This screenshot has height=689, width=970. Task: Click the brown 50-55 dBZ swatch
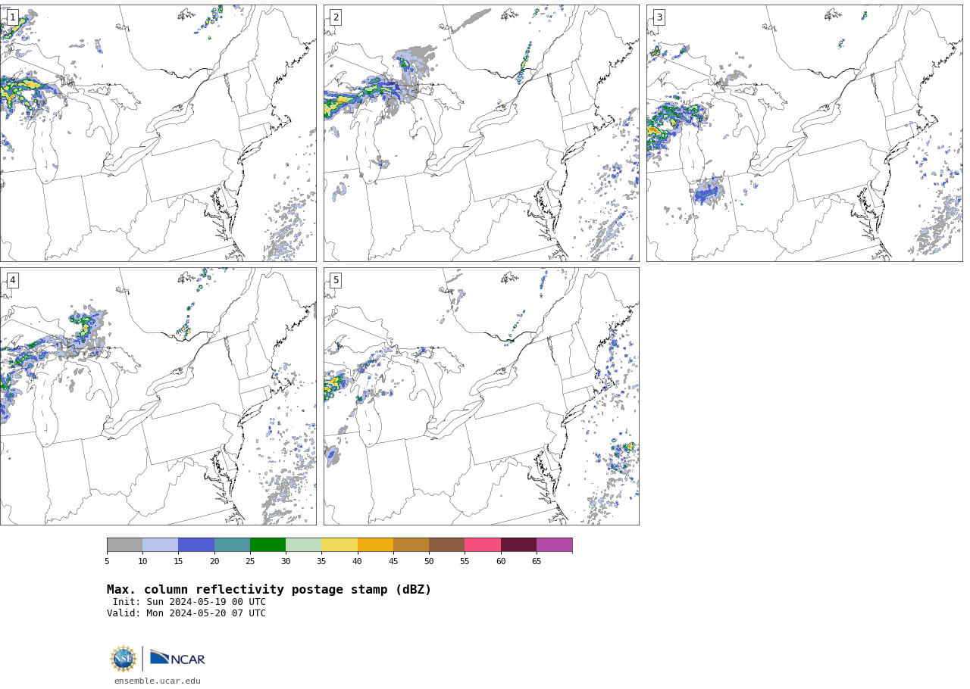[447, 545]
